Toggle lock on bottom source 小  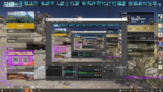pyautogui.click(x=76, y=75)
